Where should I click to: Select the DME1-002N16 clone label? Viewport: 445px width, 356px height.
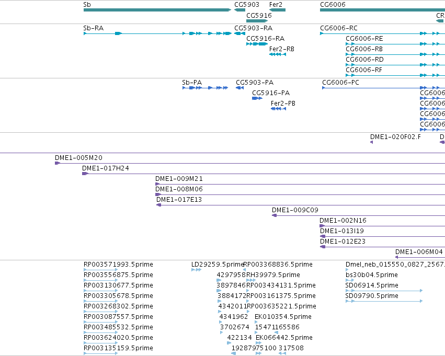tap(343, 221)
